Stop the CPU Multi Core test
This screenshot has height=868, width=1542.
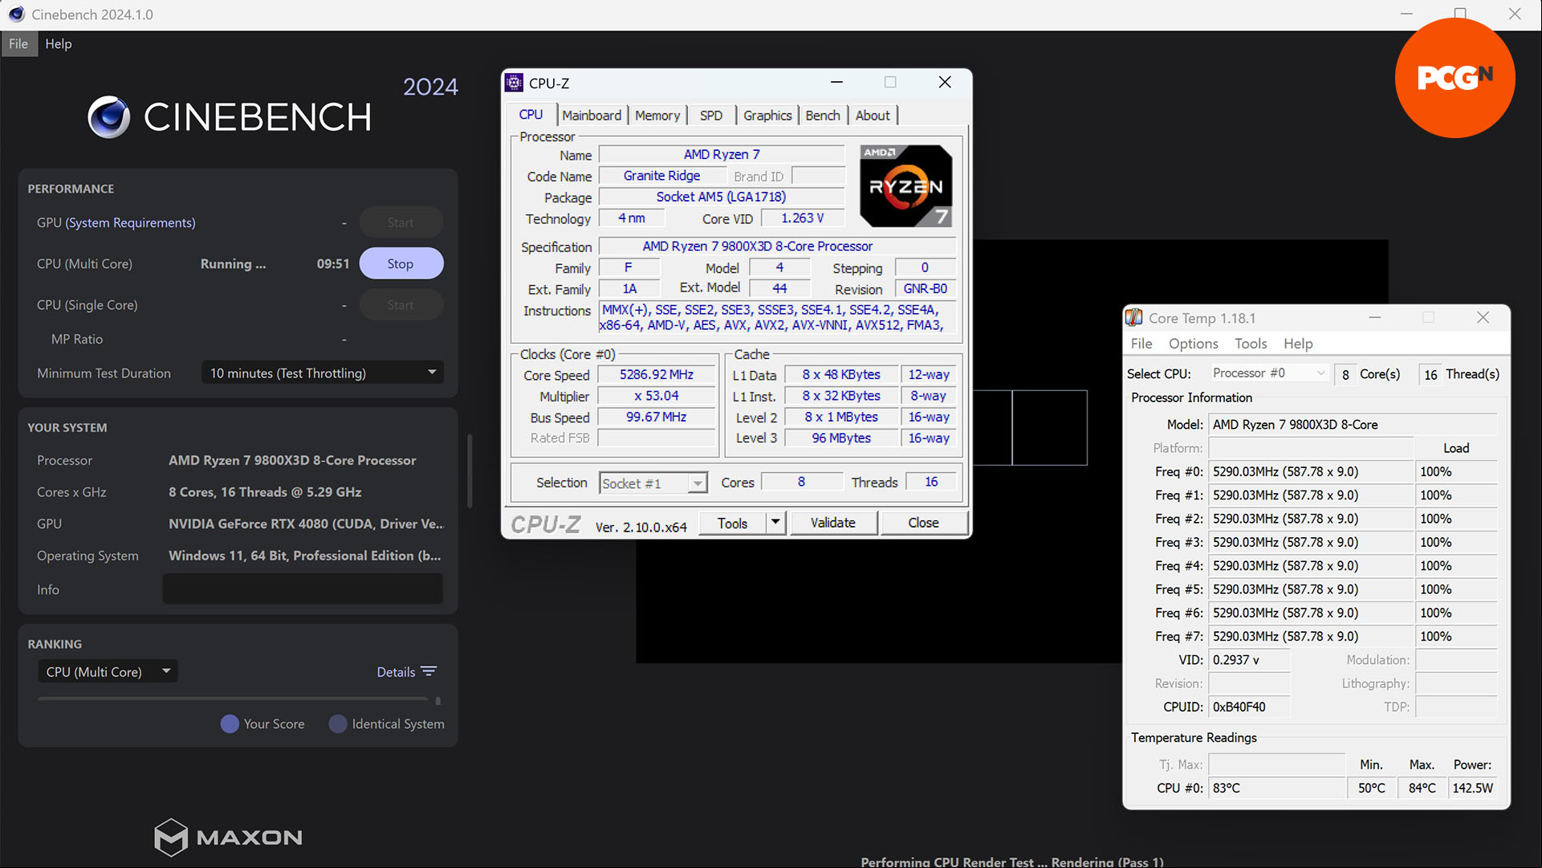(401, 263)
